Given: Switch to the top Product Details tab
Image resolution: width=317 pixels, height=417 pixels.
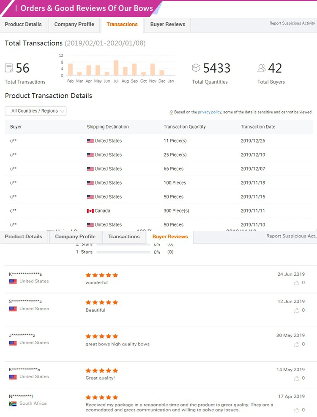Looking at the screenshot, I should point(23,25).
